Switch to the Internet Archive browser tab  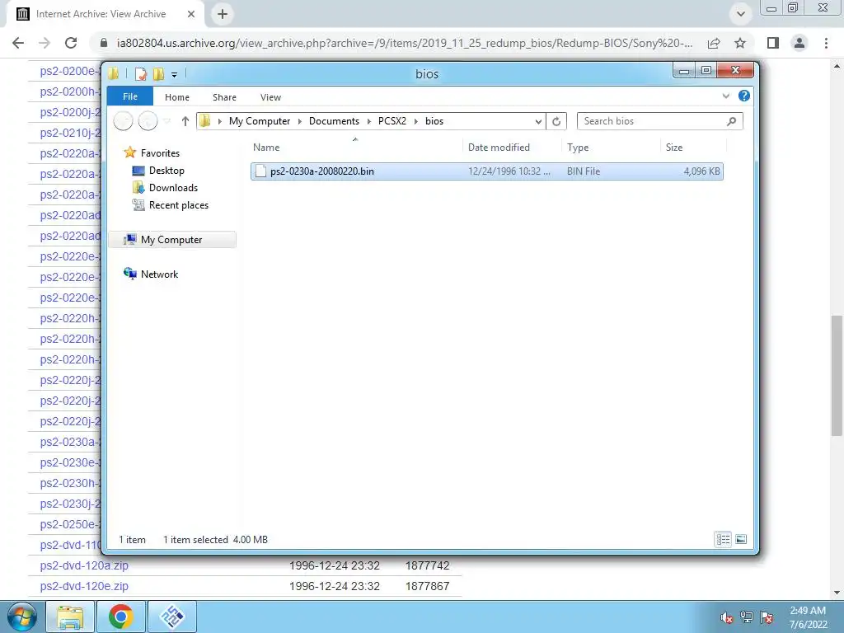[x=101, y=14]
